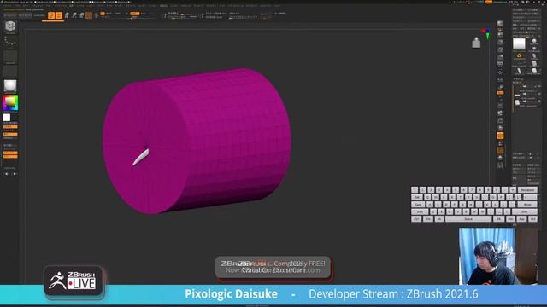Toggle the orange PolyFrame button on right shelf

pyautogui.click(x=500, y=136)
